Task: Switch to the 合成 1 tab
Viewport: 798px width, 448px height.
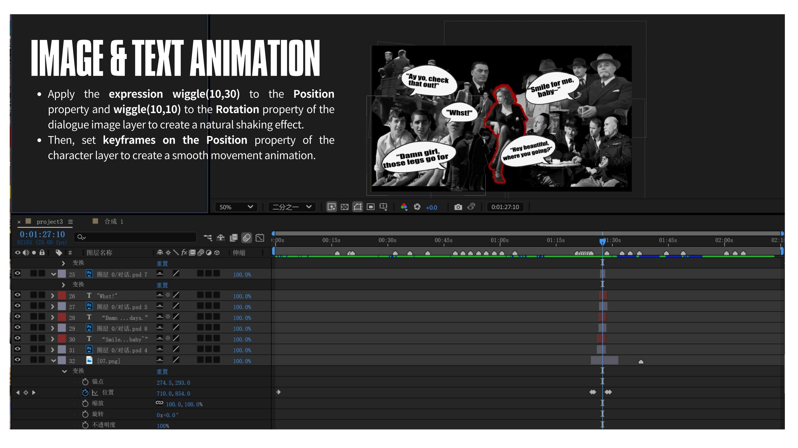Action: coord(113,221)
